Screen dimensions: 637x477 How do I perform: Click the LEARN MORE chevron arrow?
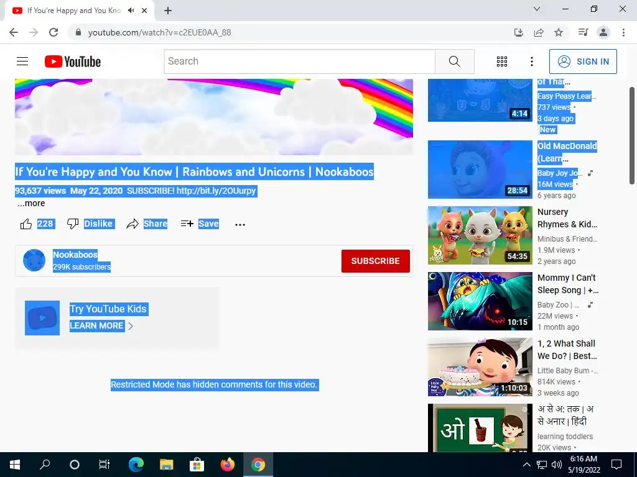pos(131,325)
